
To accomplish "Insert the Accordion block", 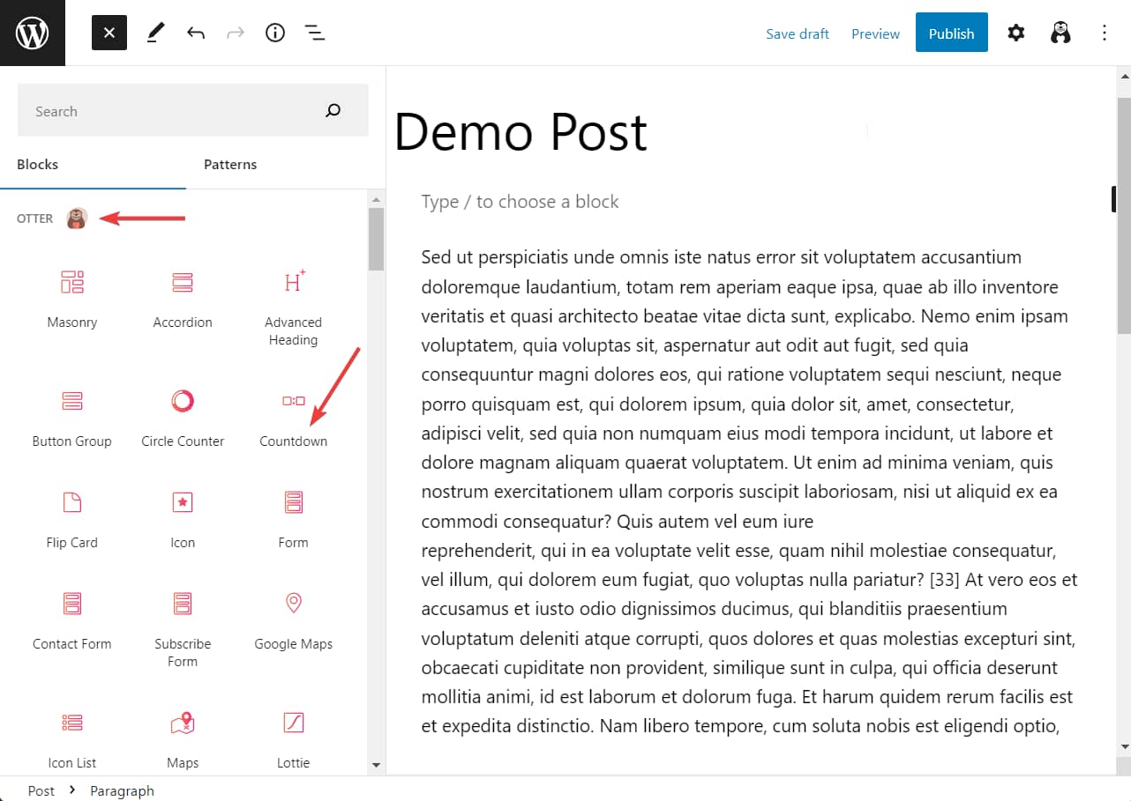I will pos(183,298).
